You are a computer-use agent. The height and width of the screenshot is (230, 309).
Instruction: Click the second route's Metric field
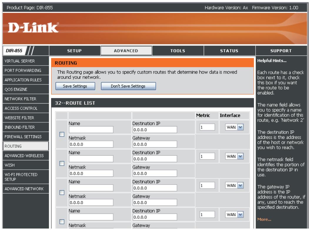pos(207,156)
